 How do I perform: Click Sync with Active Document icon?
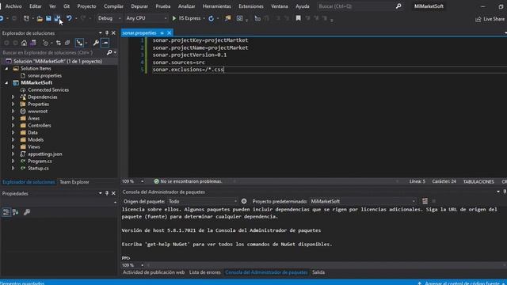[59, 43]
